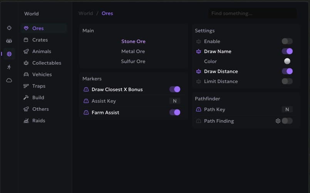Click the crosshair icon in the left sidebar
Image resolution: width=310 pixels, height=193 pixels.
point(9,28)
